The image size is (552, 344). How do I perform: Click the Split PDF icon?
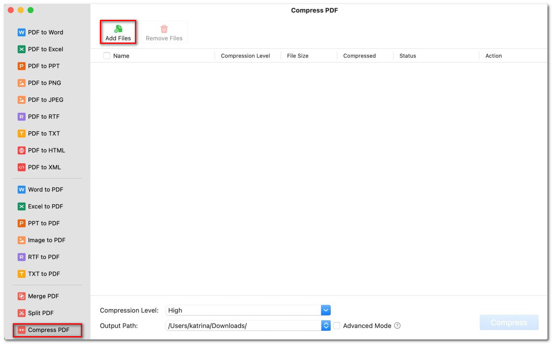point(21,313)
